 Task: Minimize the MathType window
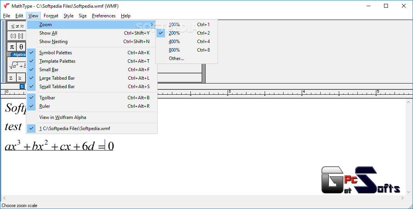coord(368,6)
